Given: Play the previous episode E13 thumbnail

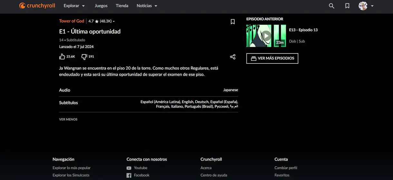Looking at the screenshot, I should 266,36.
